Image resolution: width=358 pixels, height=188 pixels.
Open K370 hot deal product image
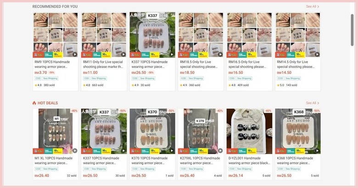[152, 131]
